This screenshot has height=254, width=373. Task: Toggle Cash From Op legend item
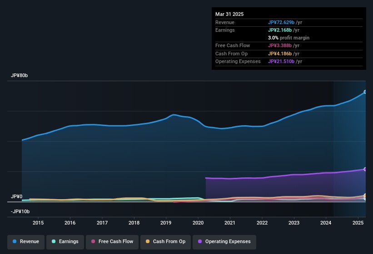165,241
